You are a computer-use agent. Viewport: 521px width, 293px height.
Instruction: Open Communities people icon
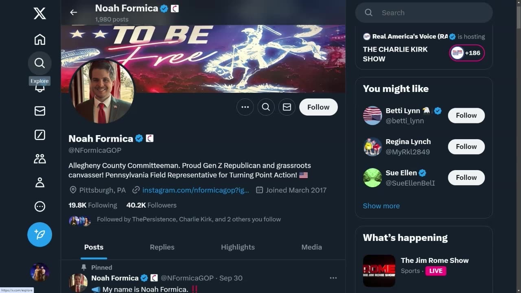[x=39, y=159]
